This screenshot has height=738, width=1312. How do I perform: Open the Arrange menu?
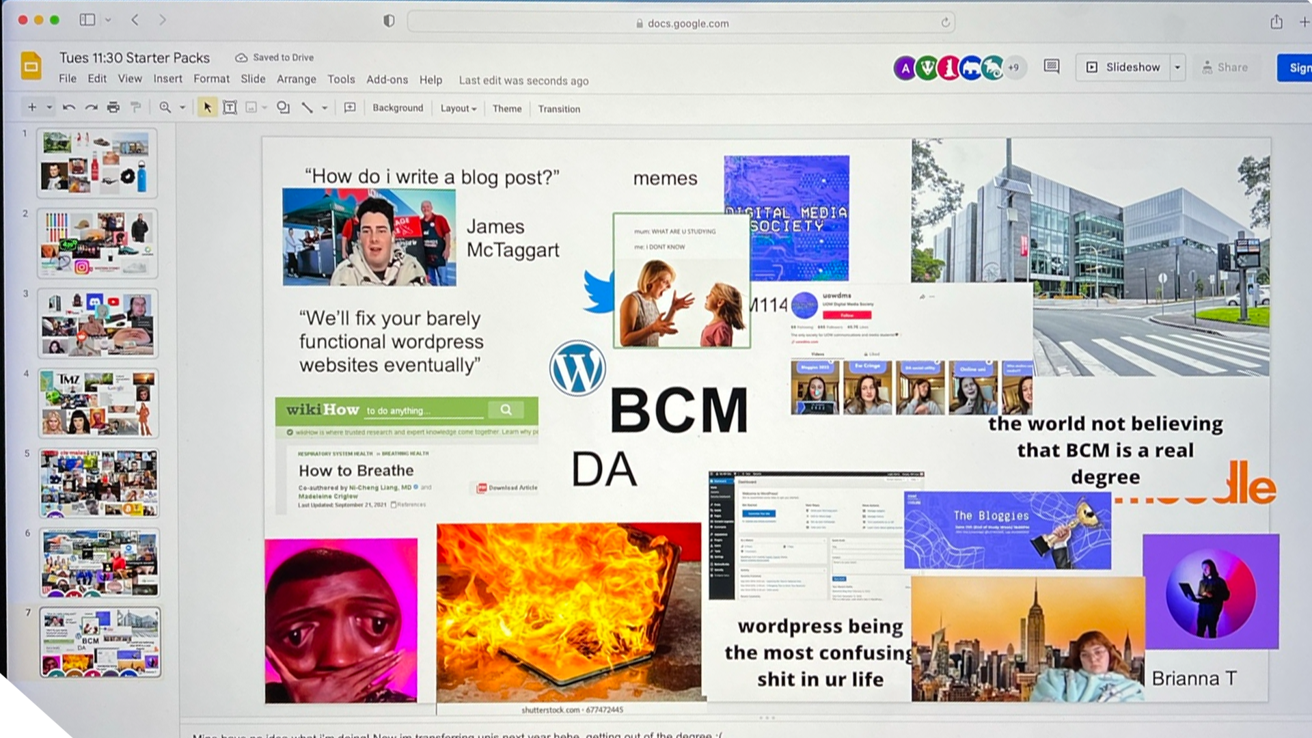[297, 79]
